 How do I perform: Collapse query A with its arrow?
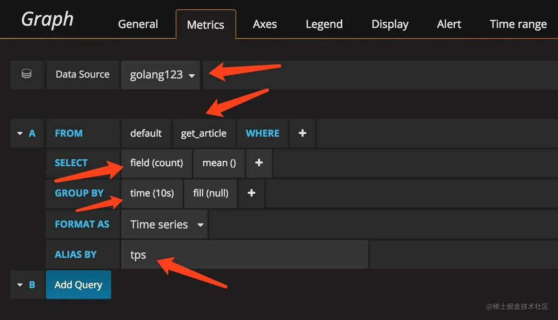tap(20, 133)
